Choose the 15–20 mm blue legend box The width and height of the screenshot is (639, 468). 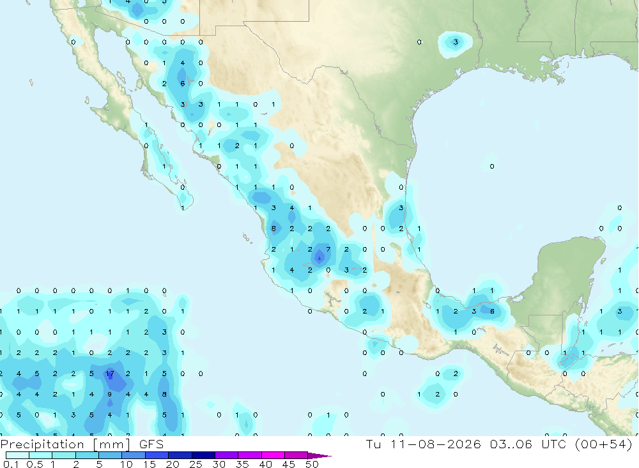click(157, 455)
